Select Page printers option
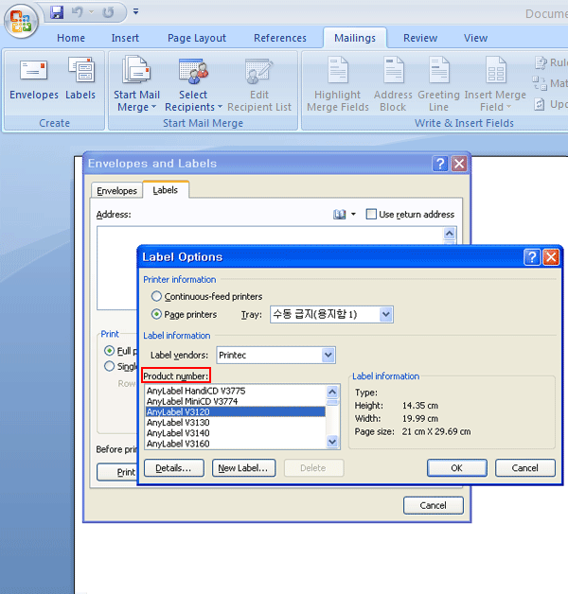This screenshot has width=568, height=594. pyautogui.click(x=156, y=314)
